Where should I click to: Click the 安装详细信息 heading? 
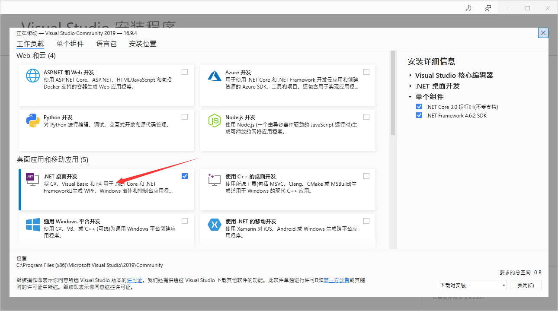(x=431, y=61)
